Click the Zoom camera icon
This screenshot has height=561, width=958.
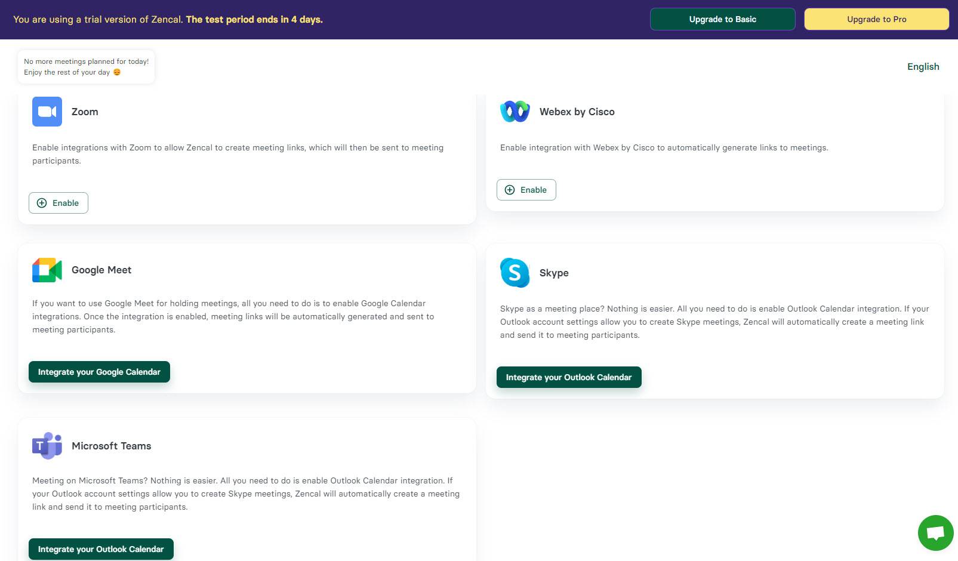[47, 111]
